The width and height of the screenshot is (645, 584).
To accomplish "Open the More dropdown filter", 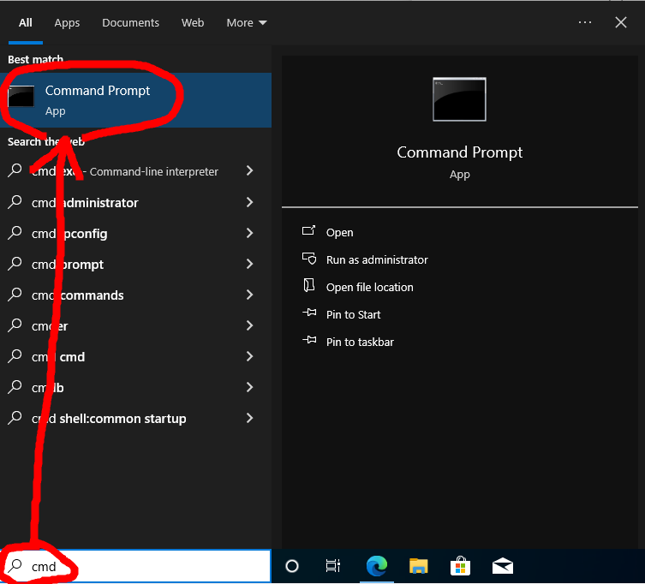I will [x=247, y=22].
